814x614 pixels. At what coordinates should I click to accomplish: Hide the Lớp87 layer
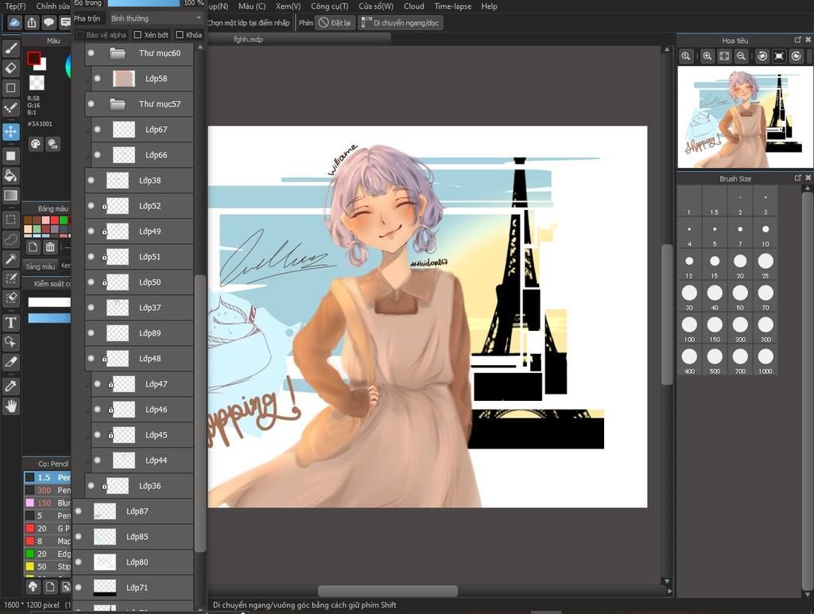(x=79, y=511)
